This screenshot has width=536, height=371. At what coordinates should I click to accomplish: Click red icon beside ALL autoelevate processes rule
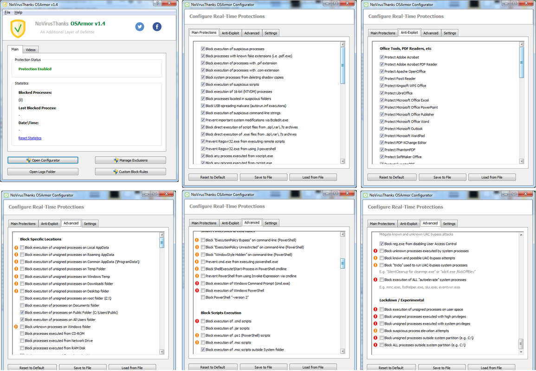point(376,280)
